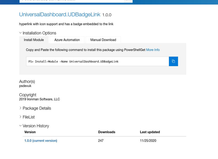
Task: Click the Version column header
Action: (30, 132)
